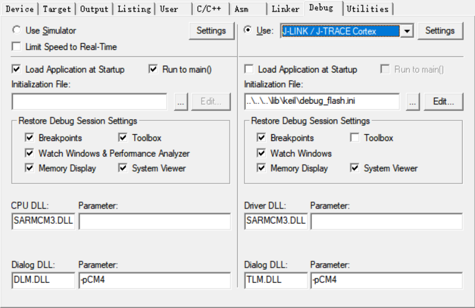475x308 pixels.
Task: Open the C/C++ tab
Action: (210, 8)
